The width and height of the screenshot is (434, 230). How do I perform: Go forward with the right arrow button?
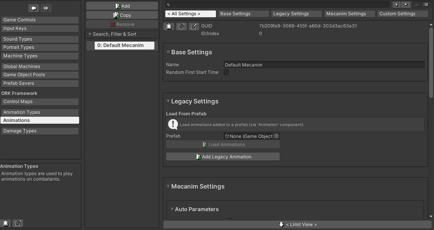pos(46,8)
